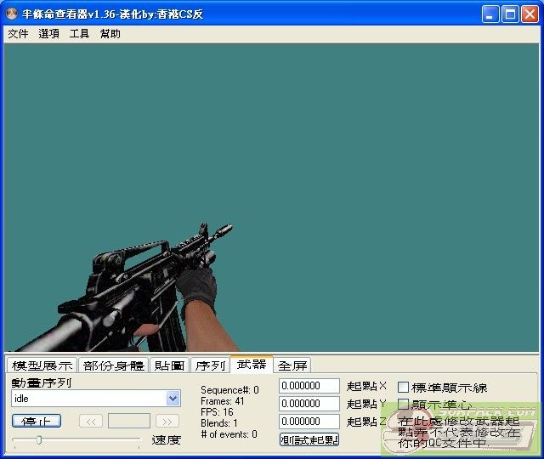
Task: Switch to the 部份身體 tab
Action: [114, 365]
